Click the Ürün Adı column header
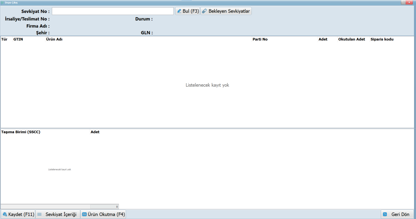Screen dimensions: 416x219 click(54, 39)
